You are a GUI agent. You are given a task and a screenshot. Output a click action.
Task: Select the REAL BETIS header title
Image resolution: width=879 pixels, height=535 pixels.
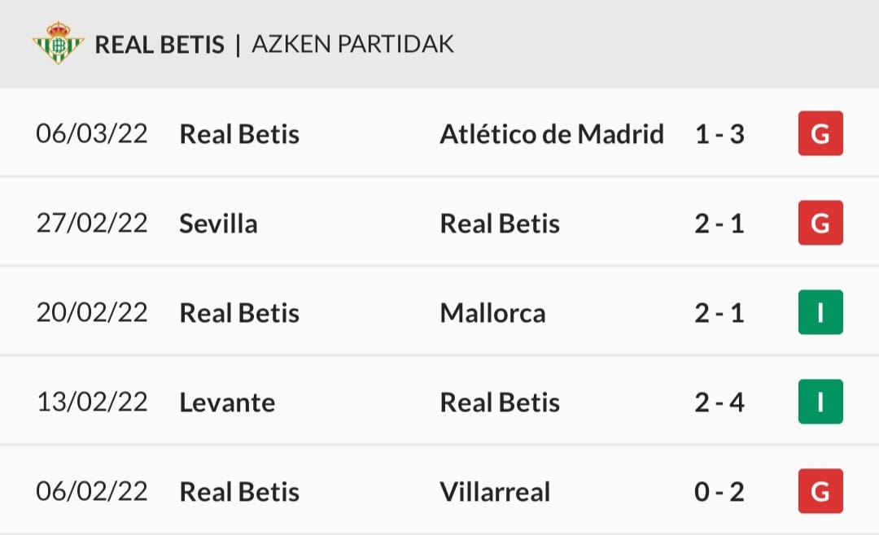160,45
